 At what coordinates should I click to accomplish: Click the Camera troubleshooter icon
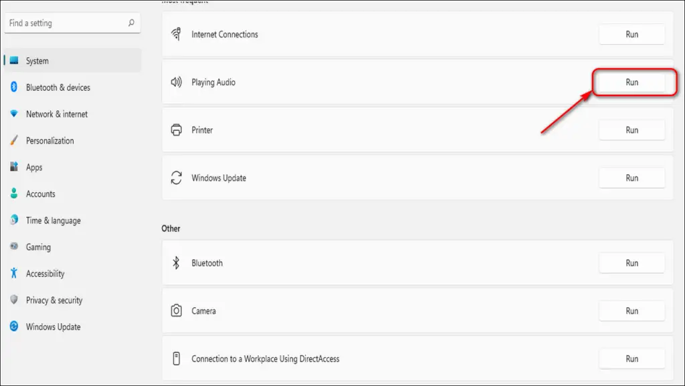[x=177, y=311]
